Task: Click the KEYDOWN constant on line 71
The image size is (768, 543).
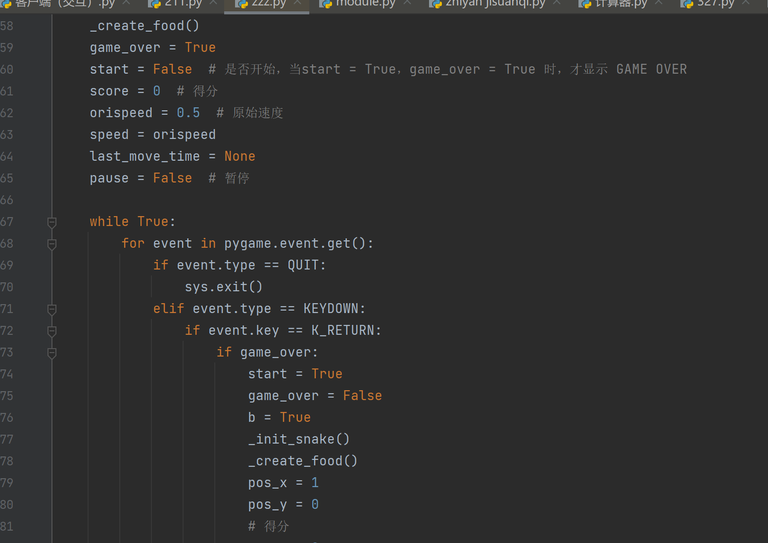Action: click(331, 309)
